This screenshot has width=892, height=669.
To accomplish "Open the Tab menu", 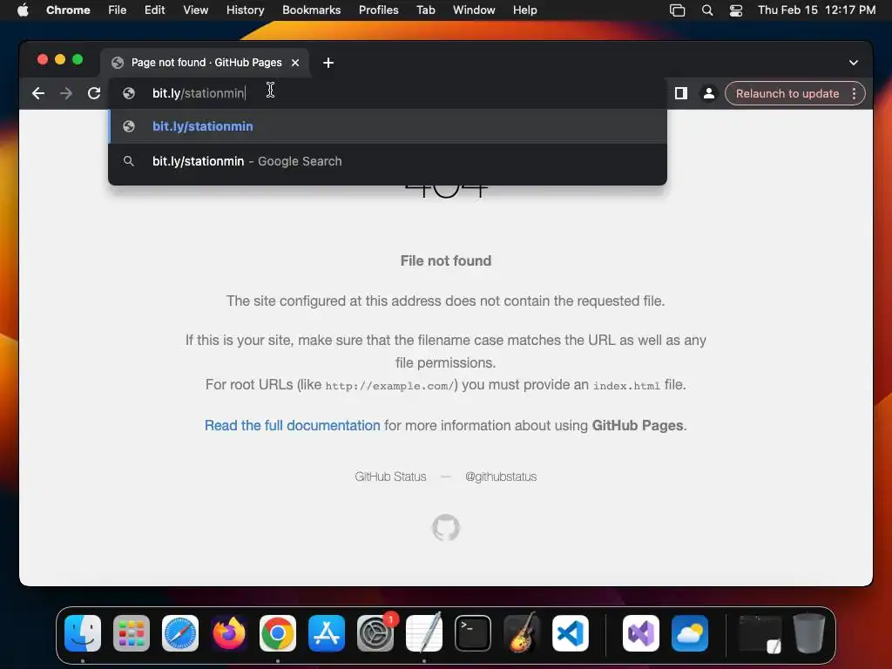I will pos(425,10).
